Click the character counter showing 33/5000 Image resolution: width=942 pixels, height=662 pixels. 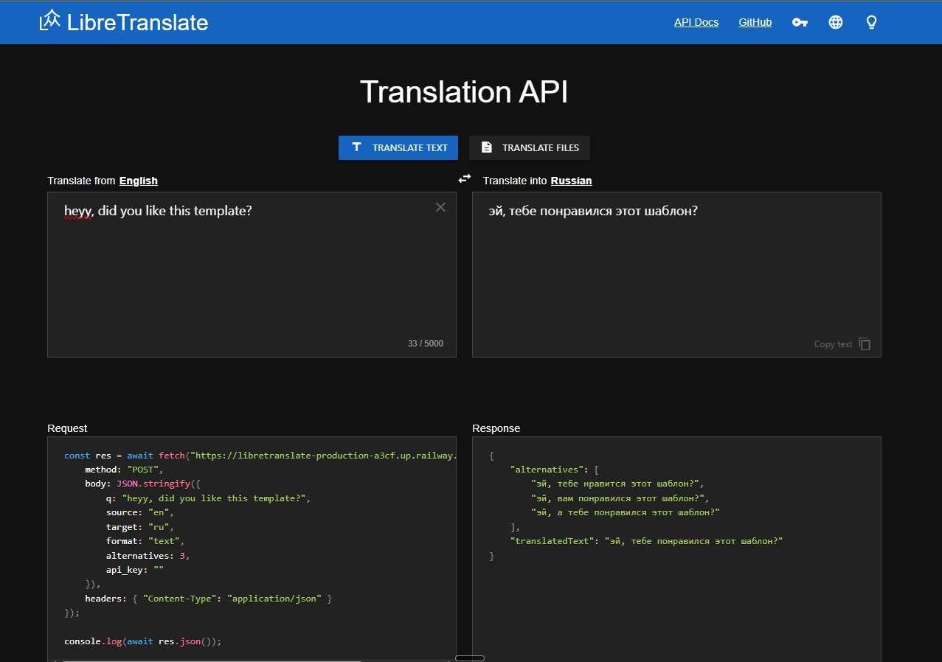pyautogui.click(x=425, y=343)
